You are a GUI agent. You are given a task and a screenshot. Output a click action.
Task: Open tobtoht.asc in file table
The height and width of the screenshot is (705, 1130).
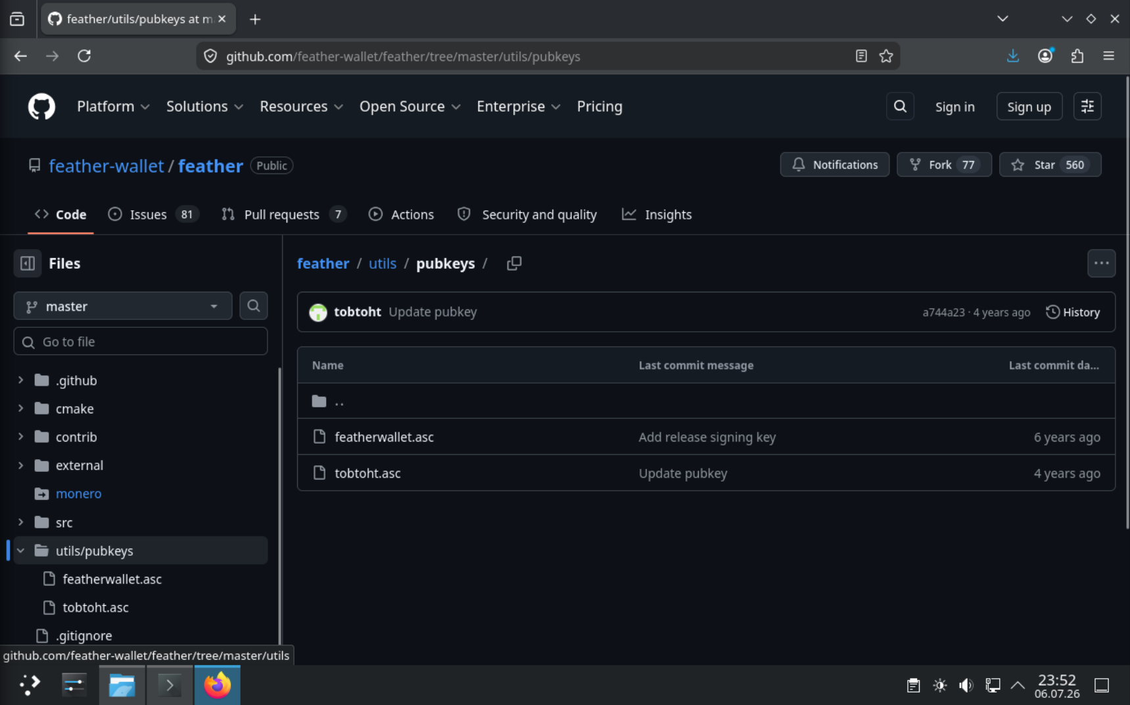click(x=367, y=473)
